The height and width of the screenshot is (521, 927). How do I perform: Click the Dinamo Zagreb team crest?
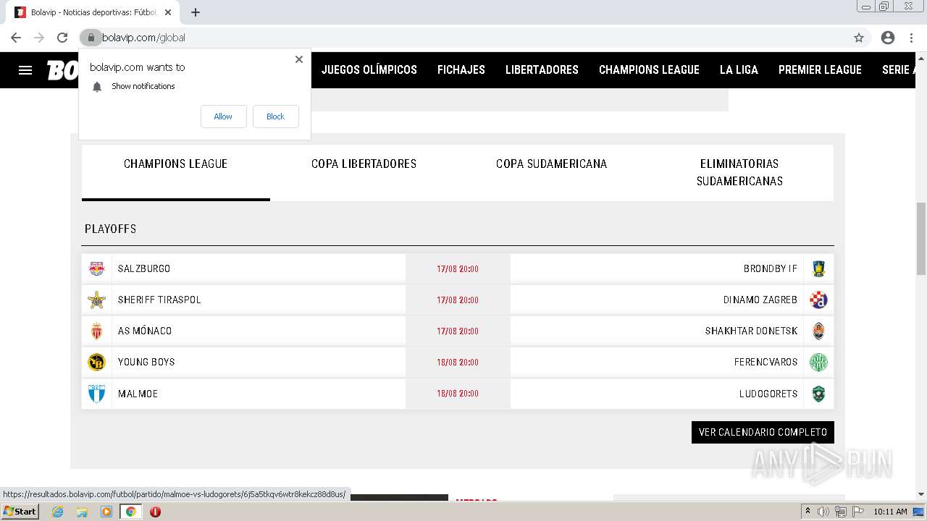point(818,300)
